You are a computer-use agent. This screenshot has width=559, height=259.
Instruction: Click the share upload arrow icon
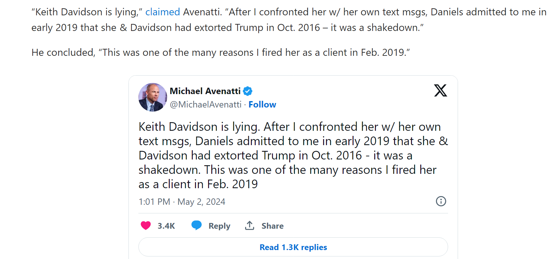[250, 225]
